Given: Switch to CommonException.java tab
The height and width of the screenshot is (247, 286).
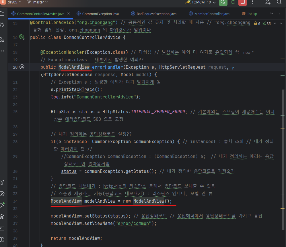Looking at the screenshot, I should coord(98,14).
